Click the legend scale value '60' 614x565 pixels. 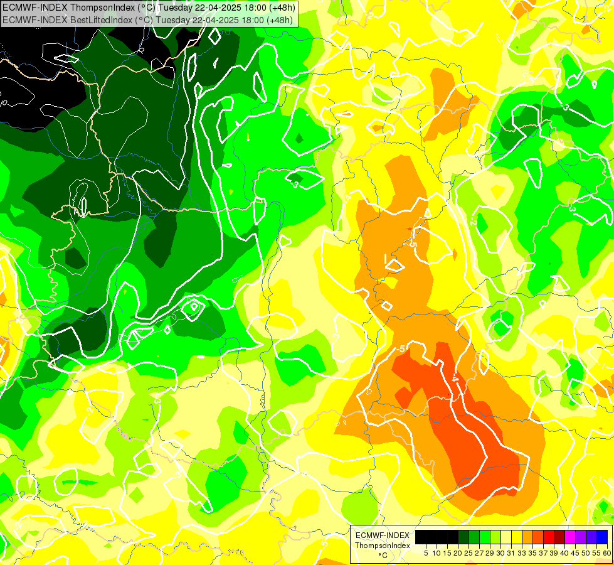pyautogui.click(x=607, y=553)
